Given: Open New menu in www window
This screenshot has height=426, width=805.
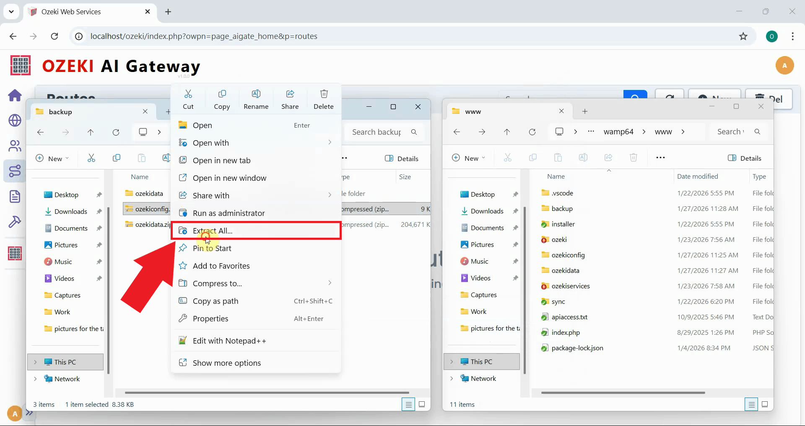Looking at the screenshot, I should [x=468, y=158].
